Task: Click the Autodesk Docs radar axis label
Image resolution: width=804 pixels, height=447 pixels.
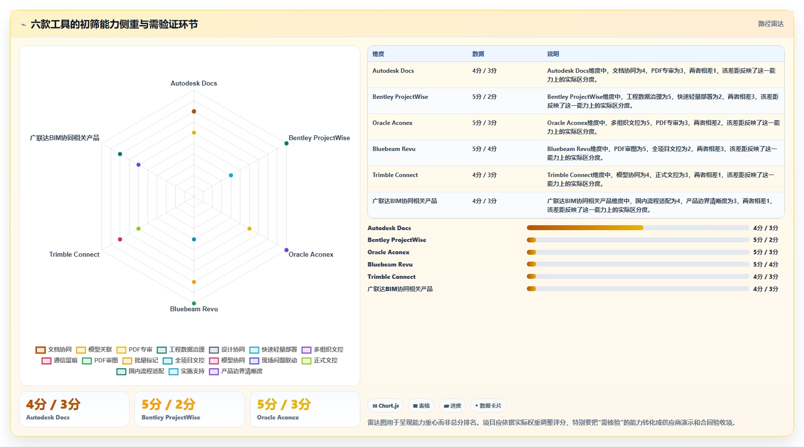Action: point(194,83)
